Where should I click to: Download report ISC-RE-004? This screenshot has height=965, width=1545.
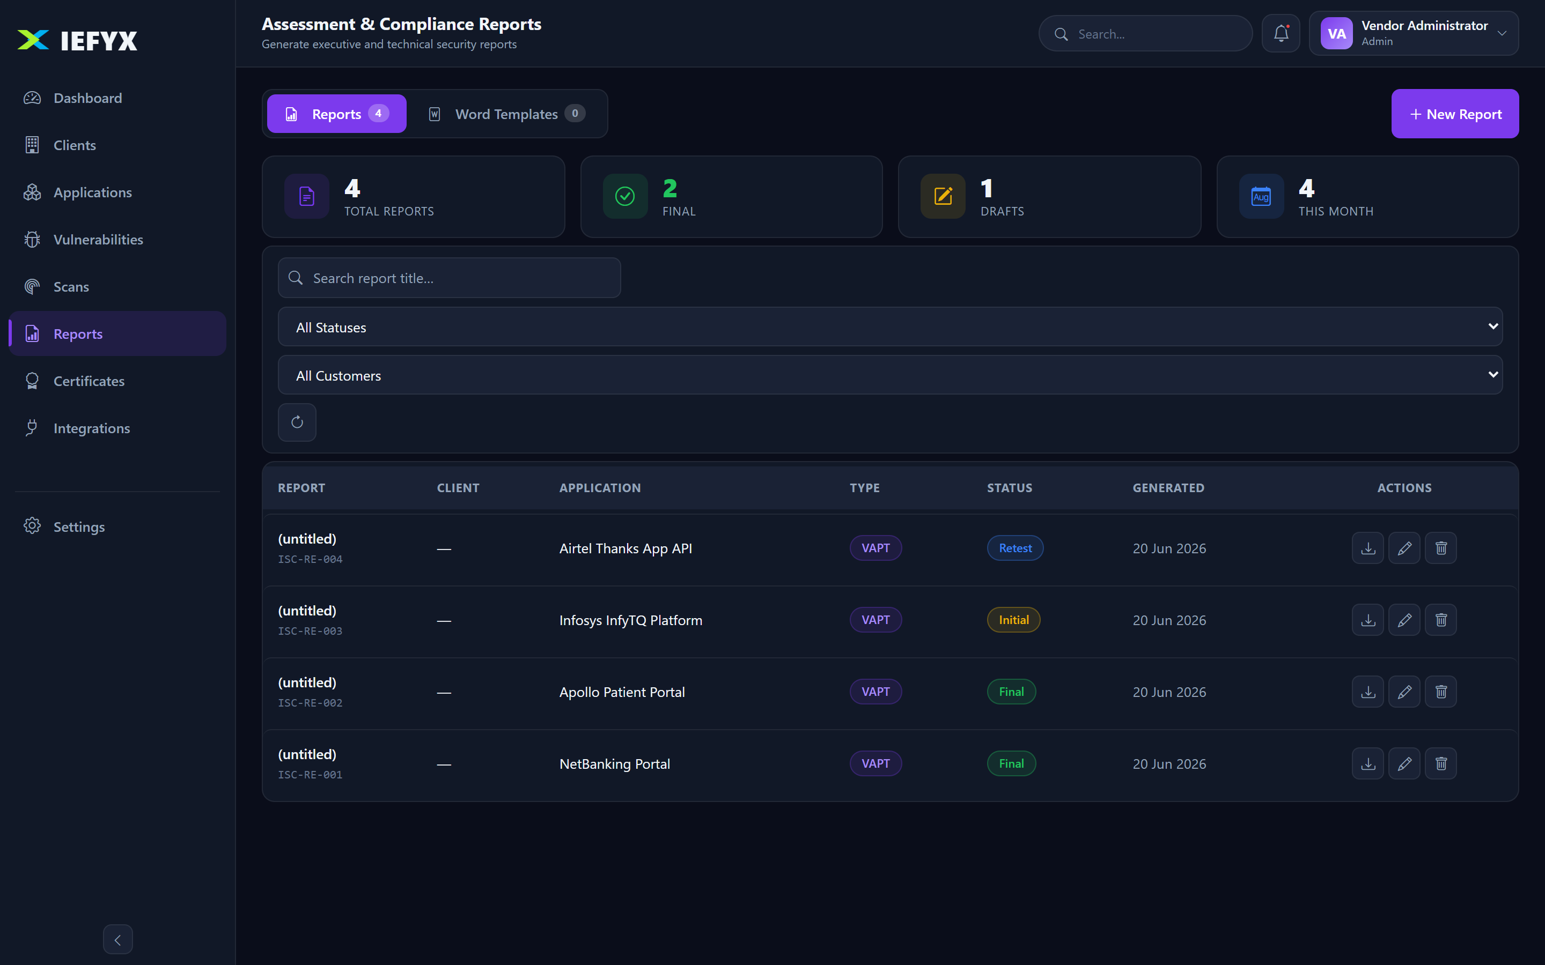1367,547
